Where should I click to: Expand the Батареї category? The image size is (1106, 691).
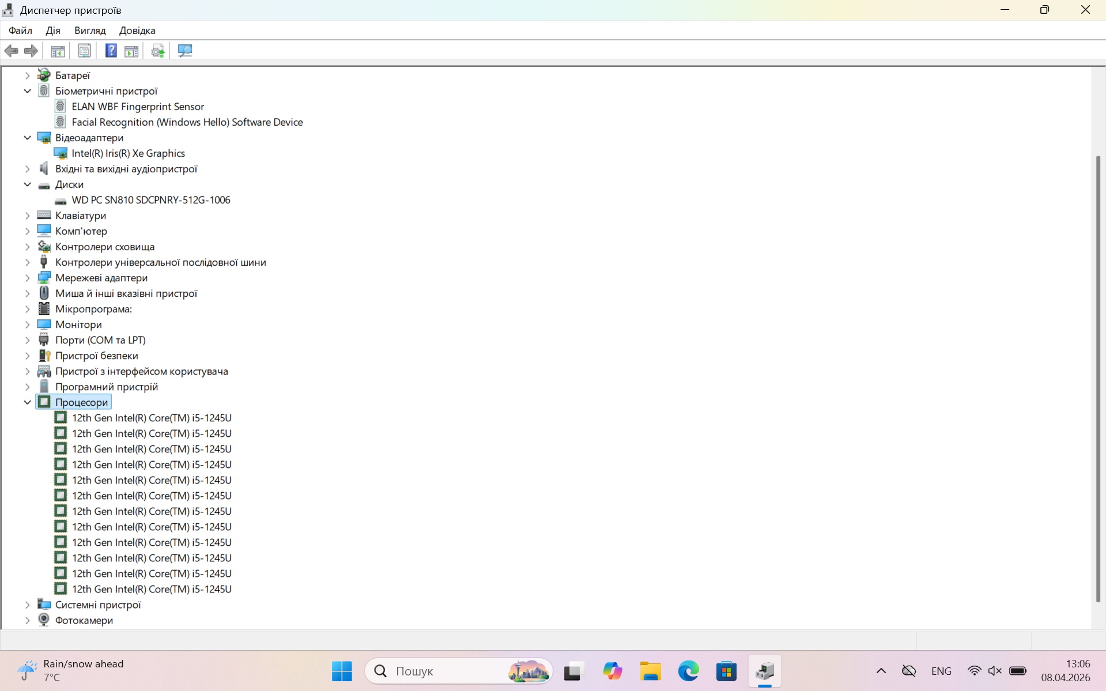[x=27, y=75]
